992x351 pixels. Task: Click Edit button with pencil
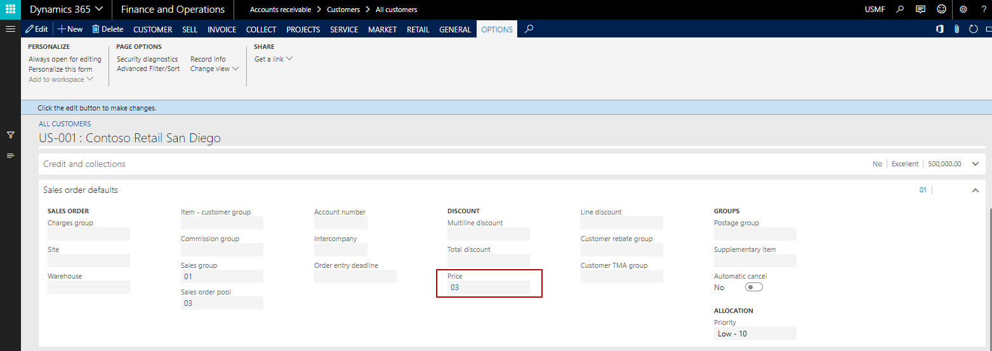click(36, 29)
